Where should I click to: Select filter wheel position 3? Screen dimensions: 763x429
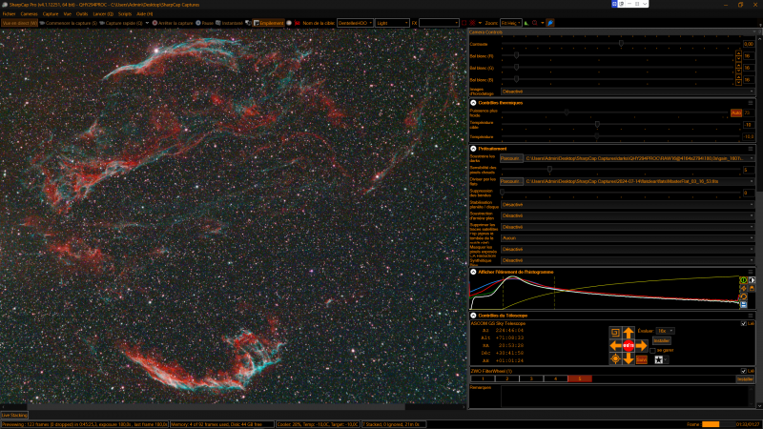coord(531,378)
